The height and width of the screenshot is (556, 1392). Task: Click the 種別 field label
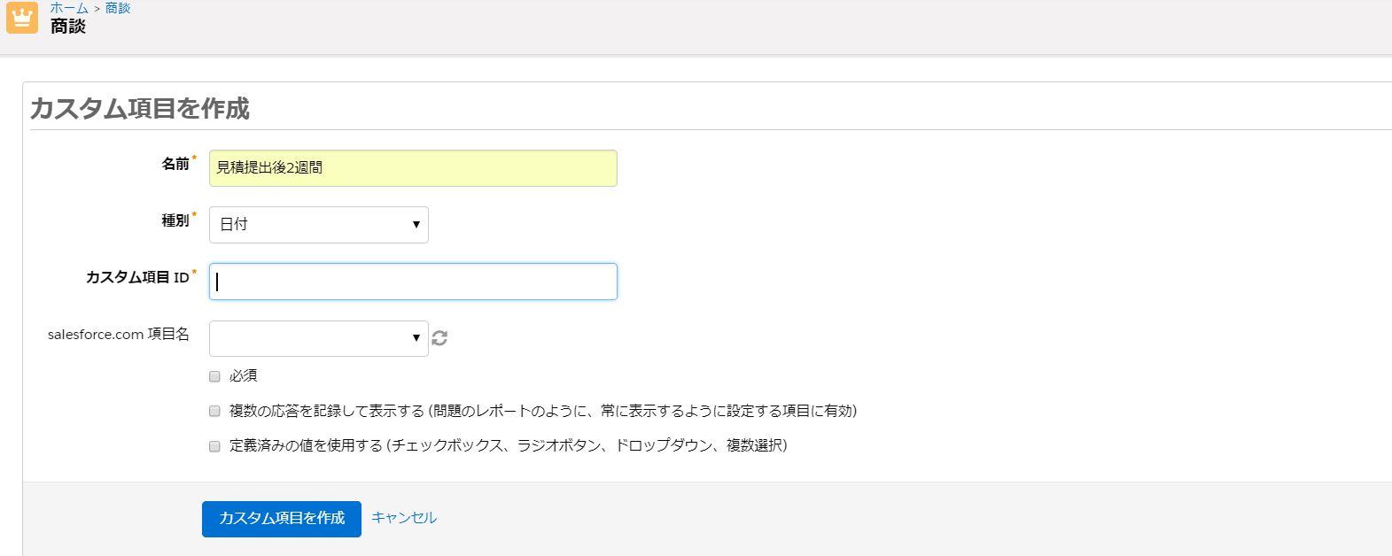coord(175,220)
